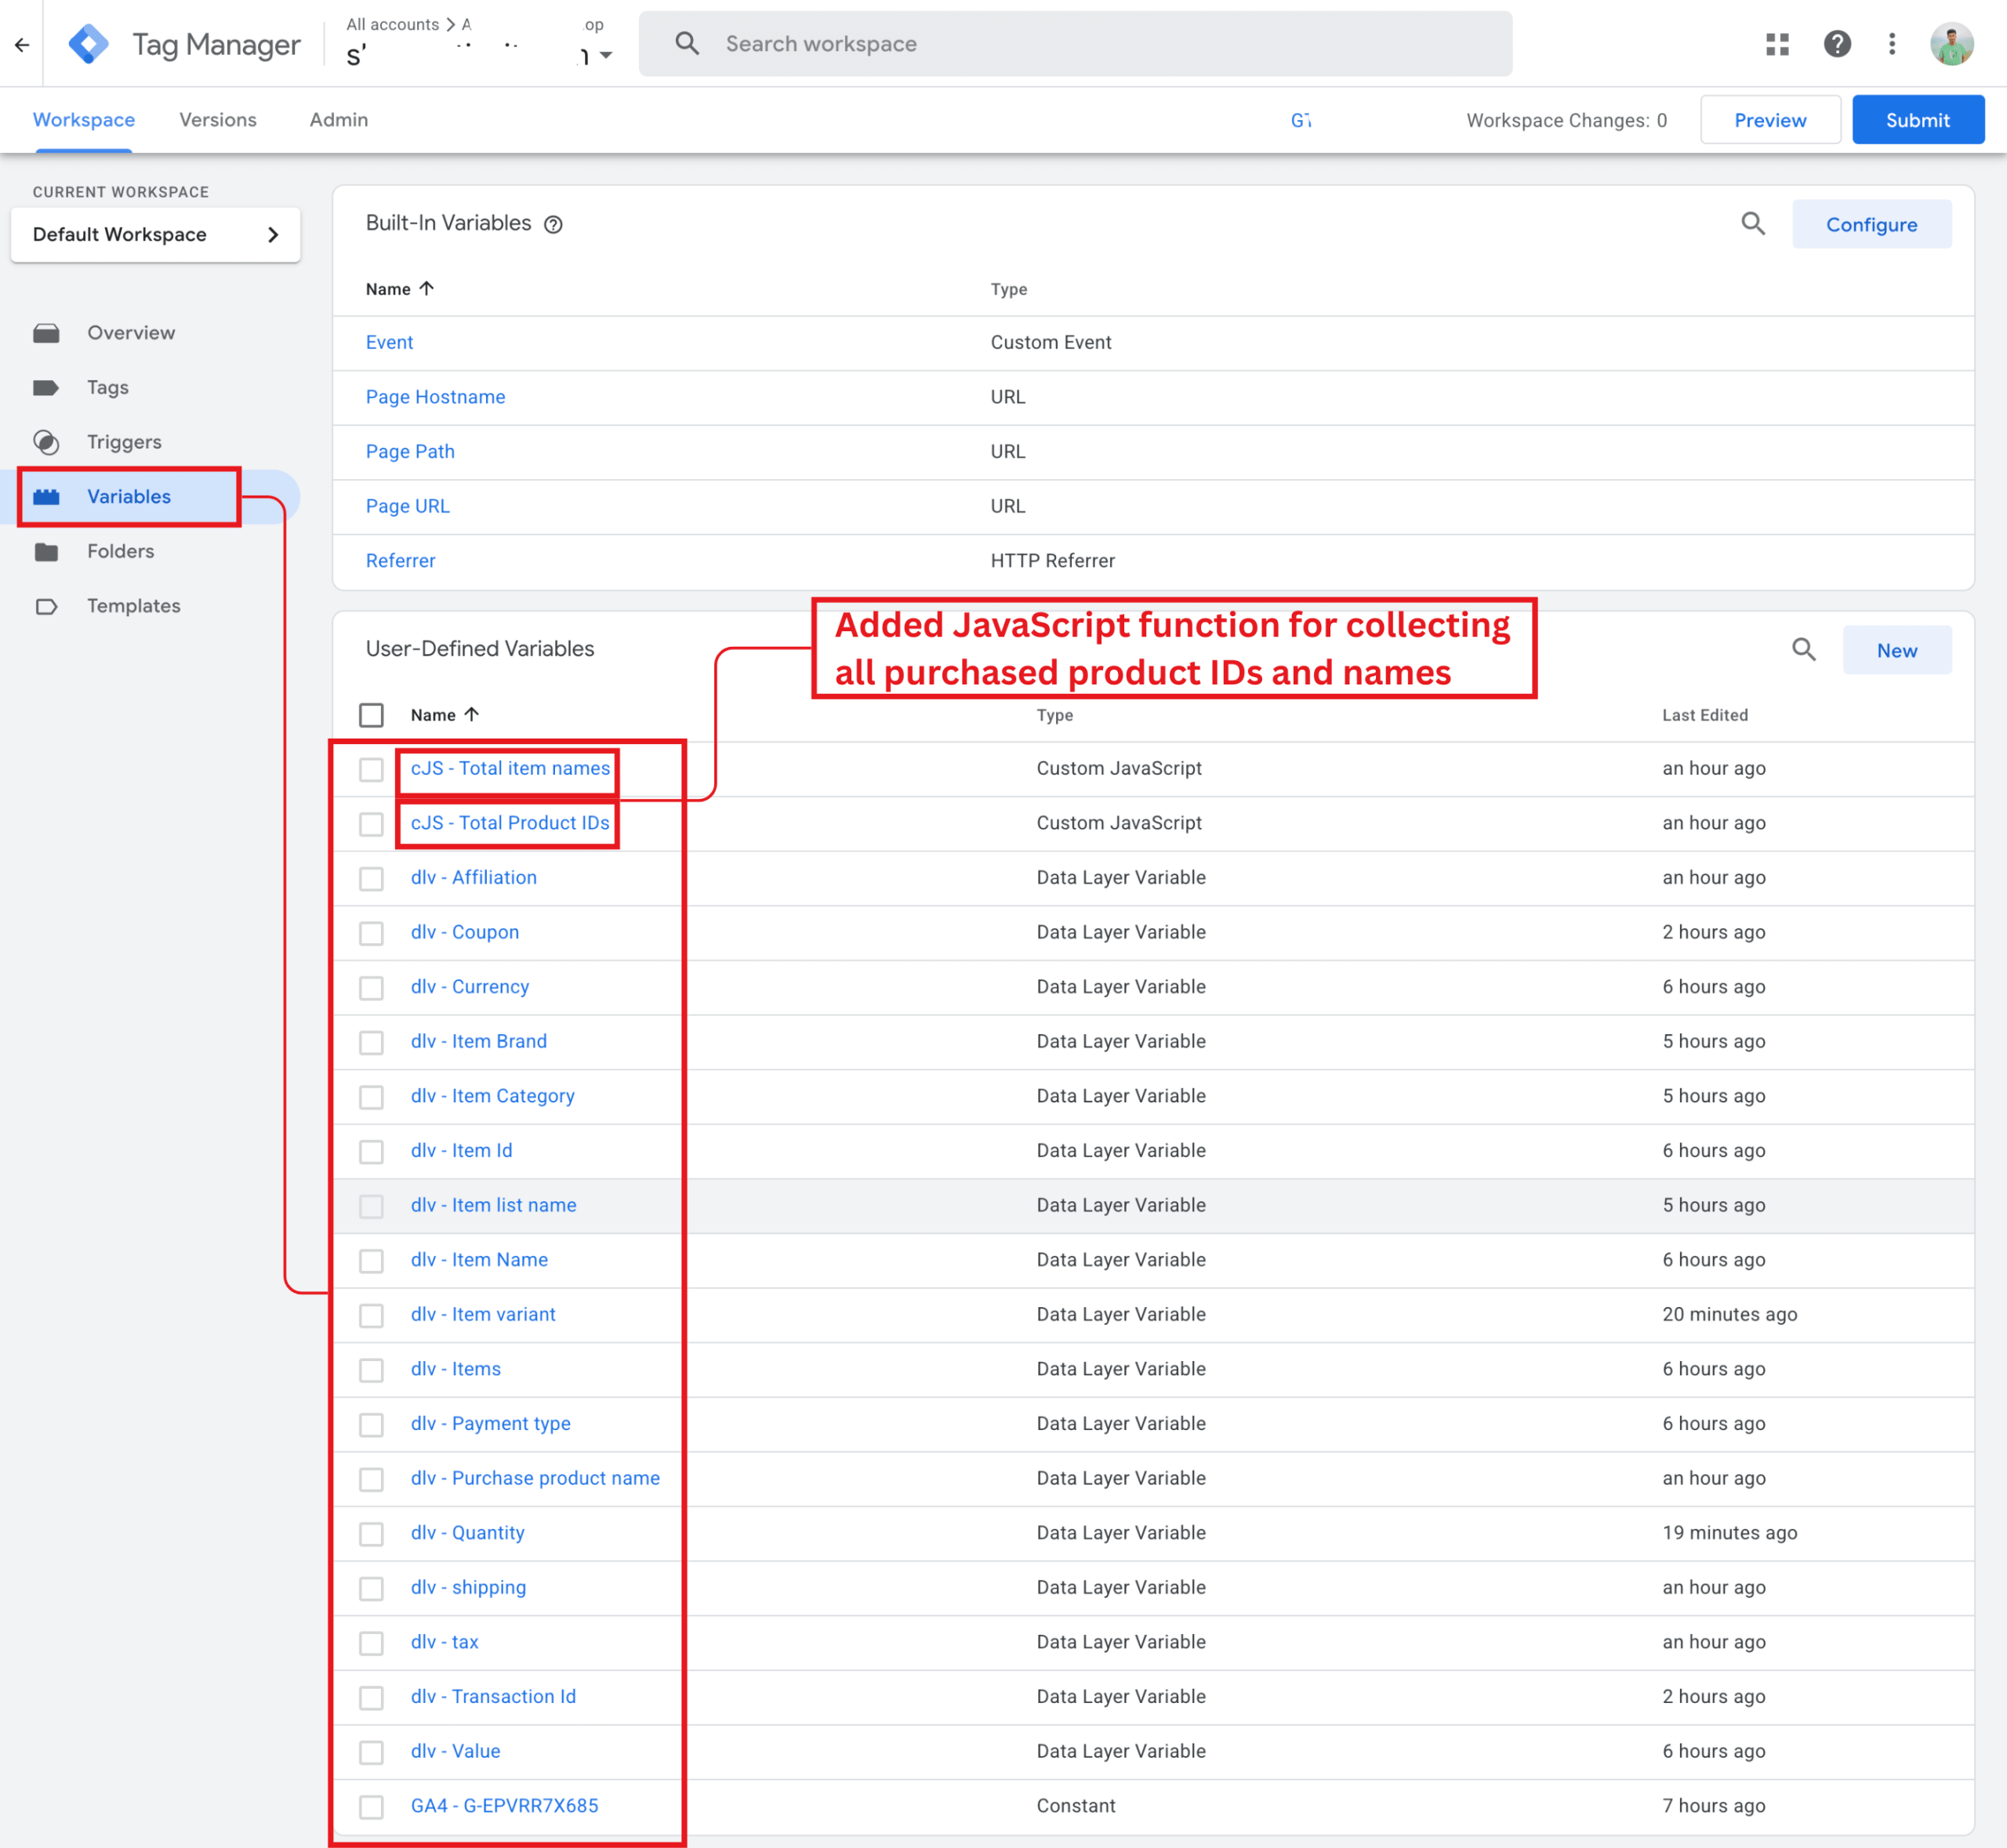Open the Google apps grid icon

(x=1777, y=44)
